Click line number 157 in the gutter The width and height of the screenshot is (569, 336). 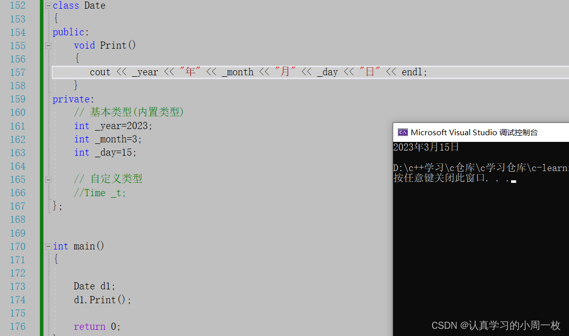click(x=18, y=73)
